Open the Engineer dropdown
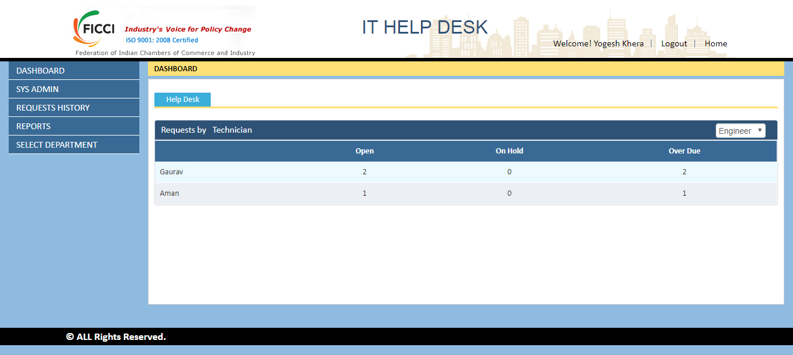The width and height of the screenshot is (793, 355). [x=740, y=130]
